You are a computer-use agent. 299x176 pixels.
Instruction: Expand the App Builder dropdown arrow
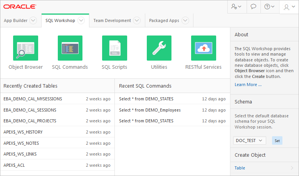[x=33, y=21]
